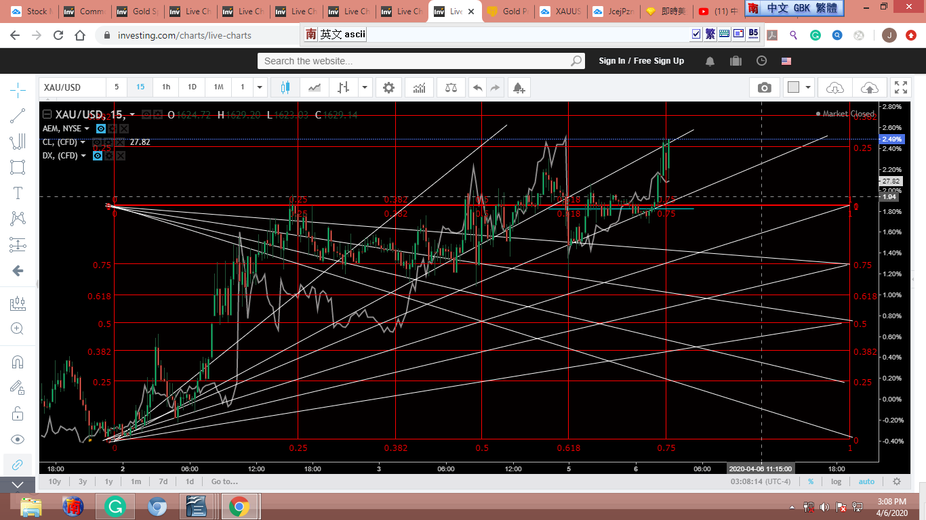
Task: Open chart properties gear in toolbar
Action: pyautogui.click(x=388, y=87)
